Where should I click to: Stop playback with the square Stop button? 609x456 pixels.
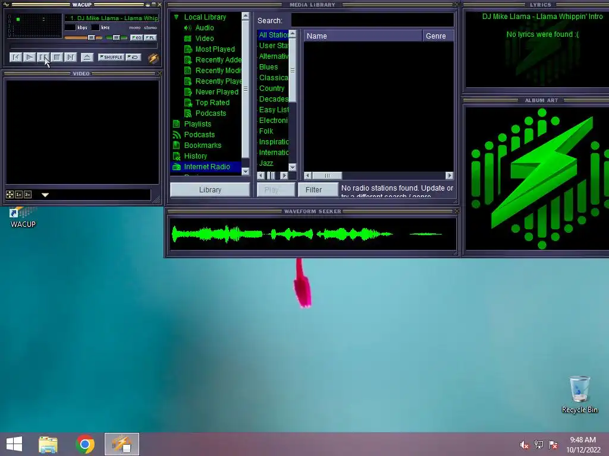[56, 58]
